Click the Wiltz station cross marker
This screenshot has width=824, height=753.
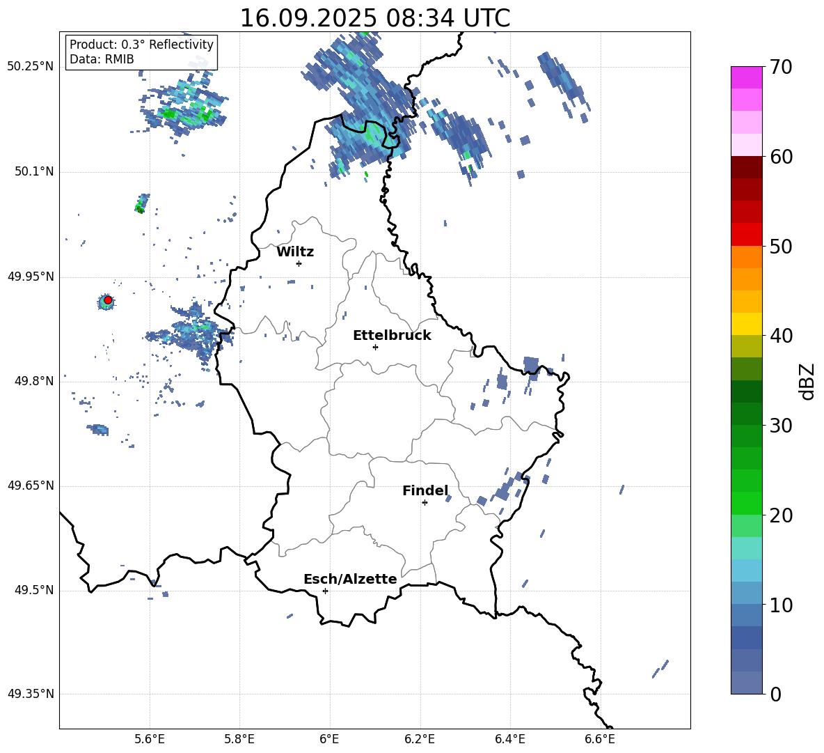coord(299,263)
